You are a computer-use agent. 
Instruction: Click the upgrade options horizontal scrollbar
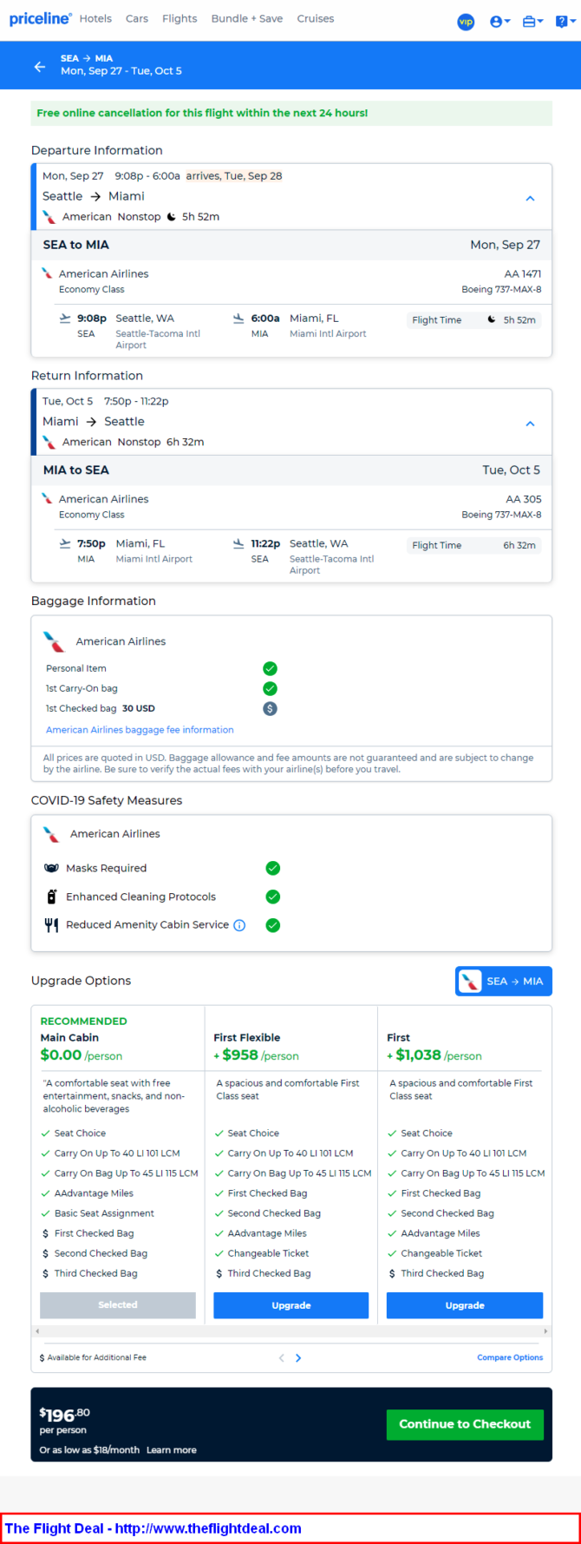[x=291, y=1331]
